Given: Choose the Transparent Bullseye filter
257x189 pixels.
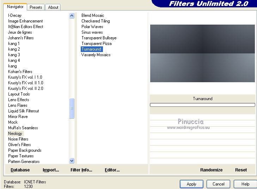Looking at the screenshot, I should pos(99,38).
